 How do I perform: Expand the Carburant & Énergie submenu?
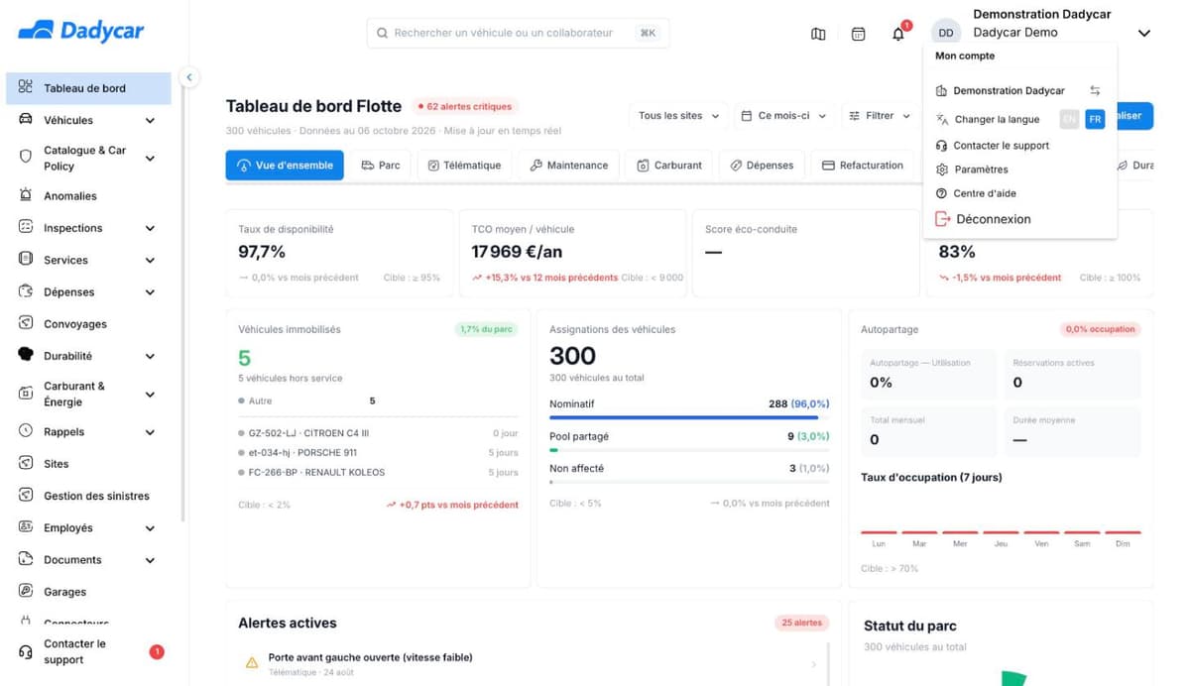[150, 395]
